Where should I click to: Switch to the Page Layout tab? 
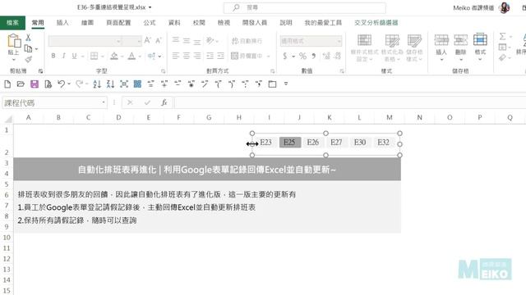118,23
